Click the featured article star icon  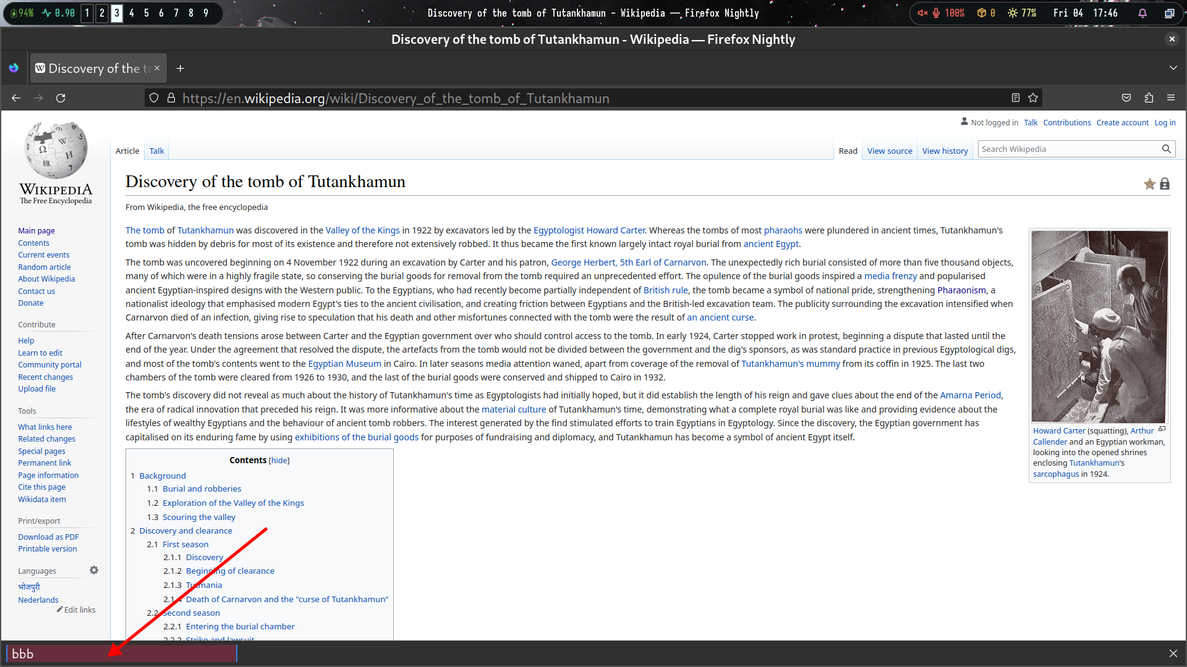point(1149,184)
